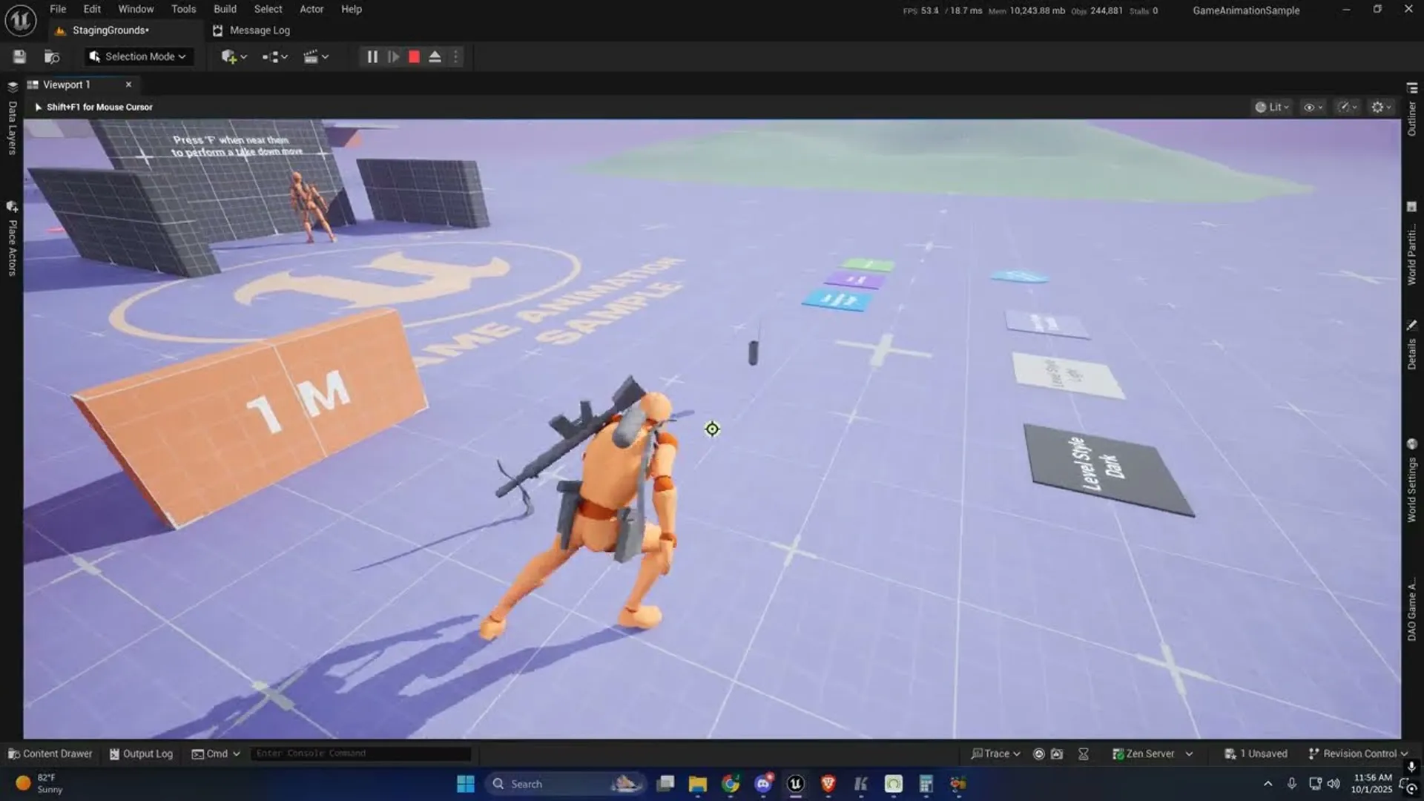Viewport: 1424px width, 801px height.
Task: Open the Zen Server status panel
Action: click(1150, 753)
